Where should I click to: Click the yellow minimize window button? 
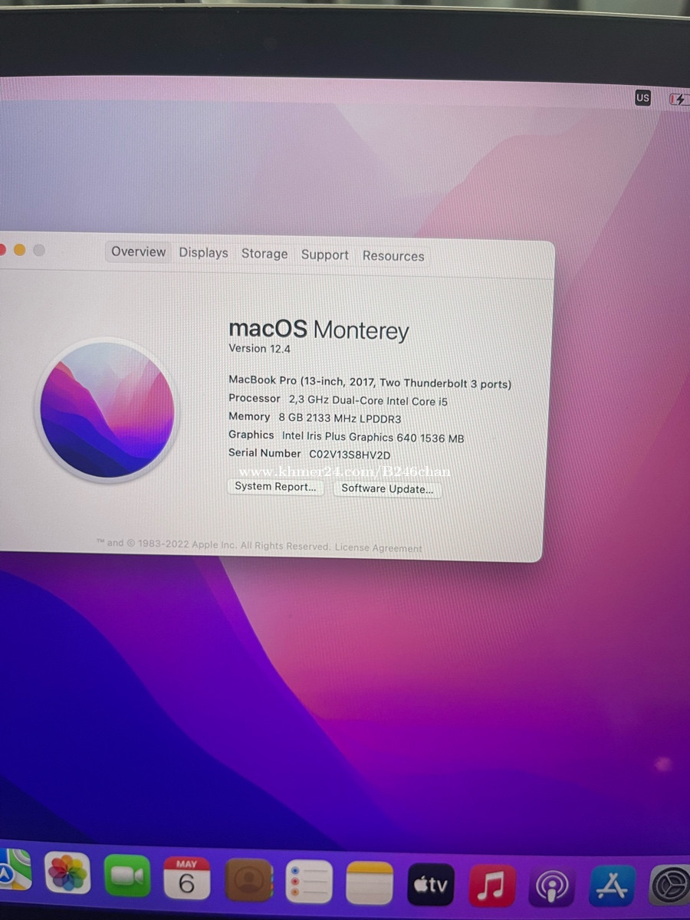coord(19,250)
